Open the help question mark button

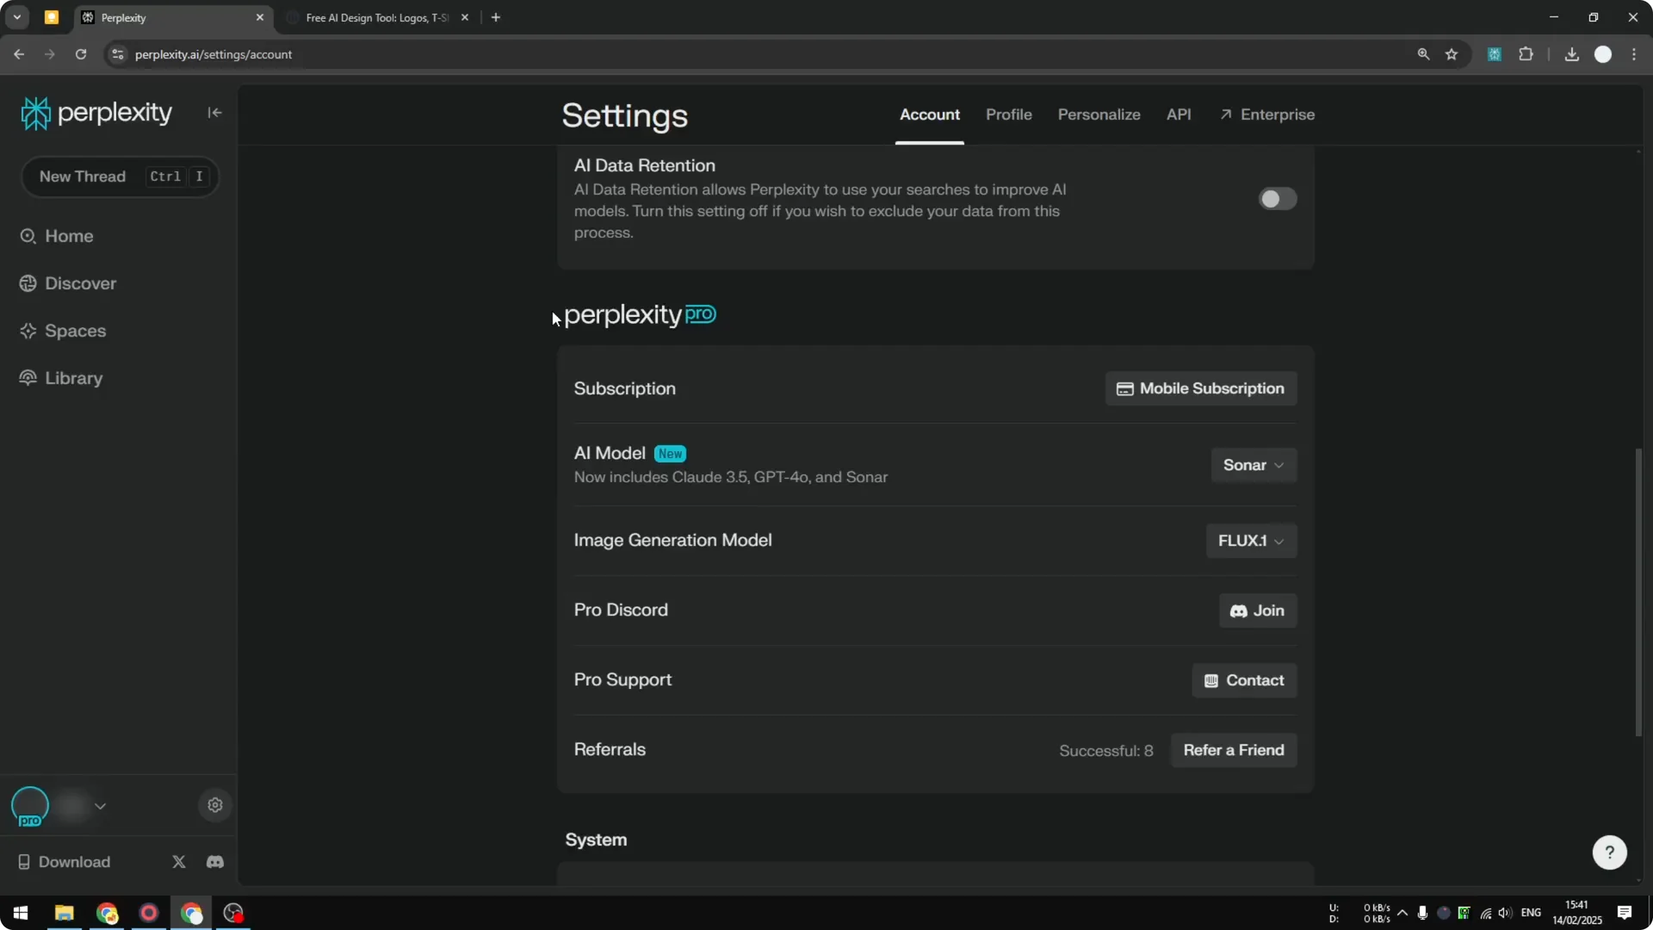(x=1609, y=852)
